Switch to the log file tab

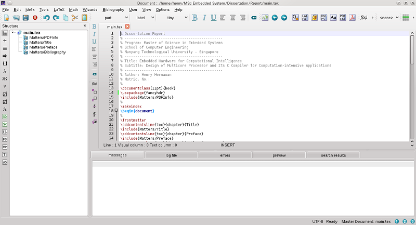171,155
